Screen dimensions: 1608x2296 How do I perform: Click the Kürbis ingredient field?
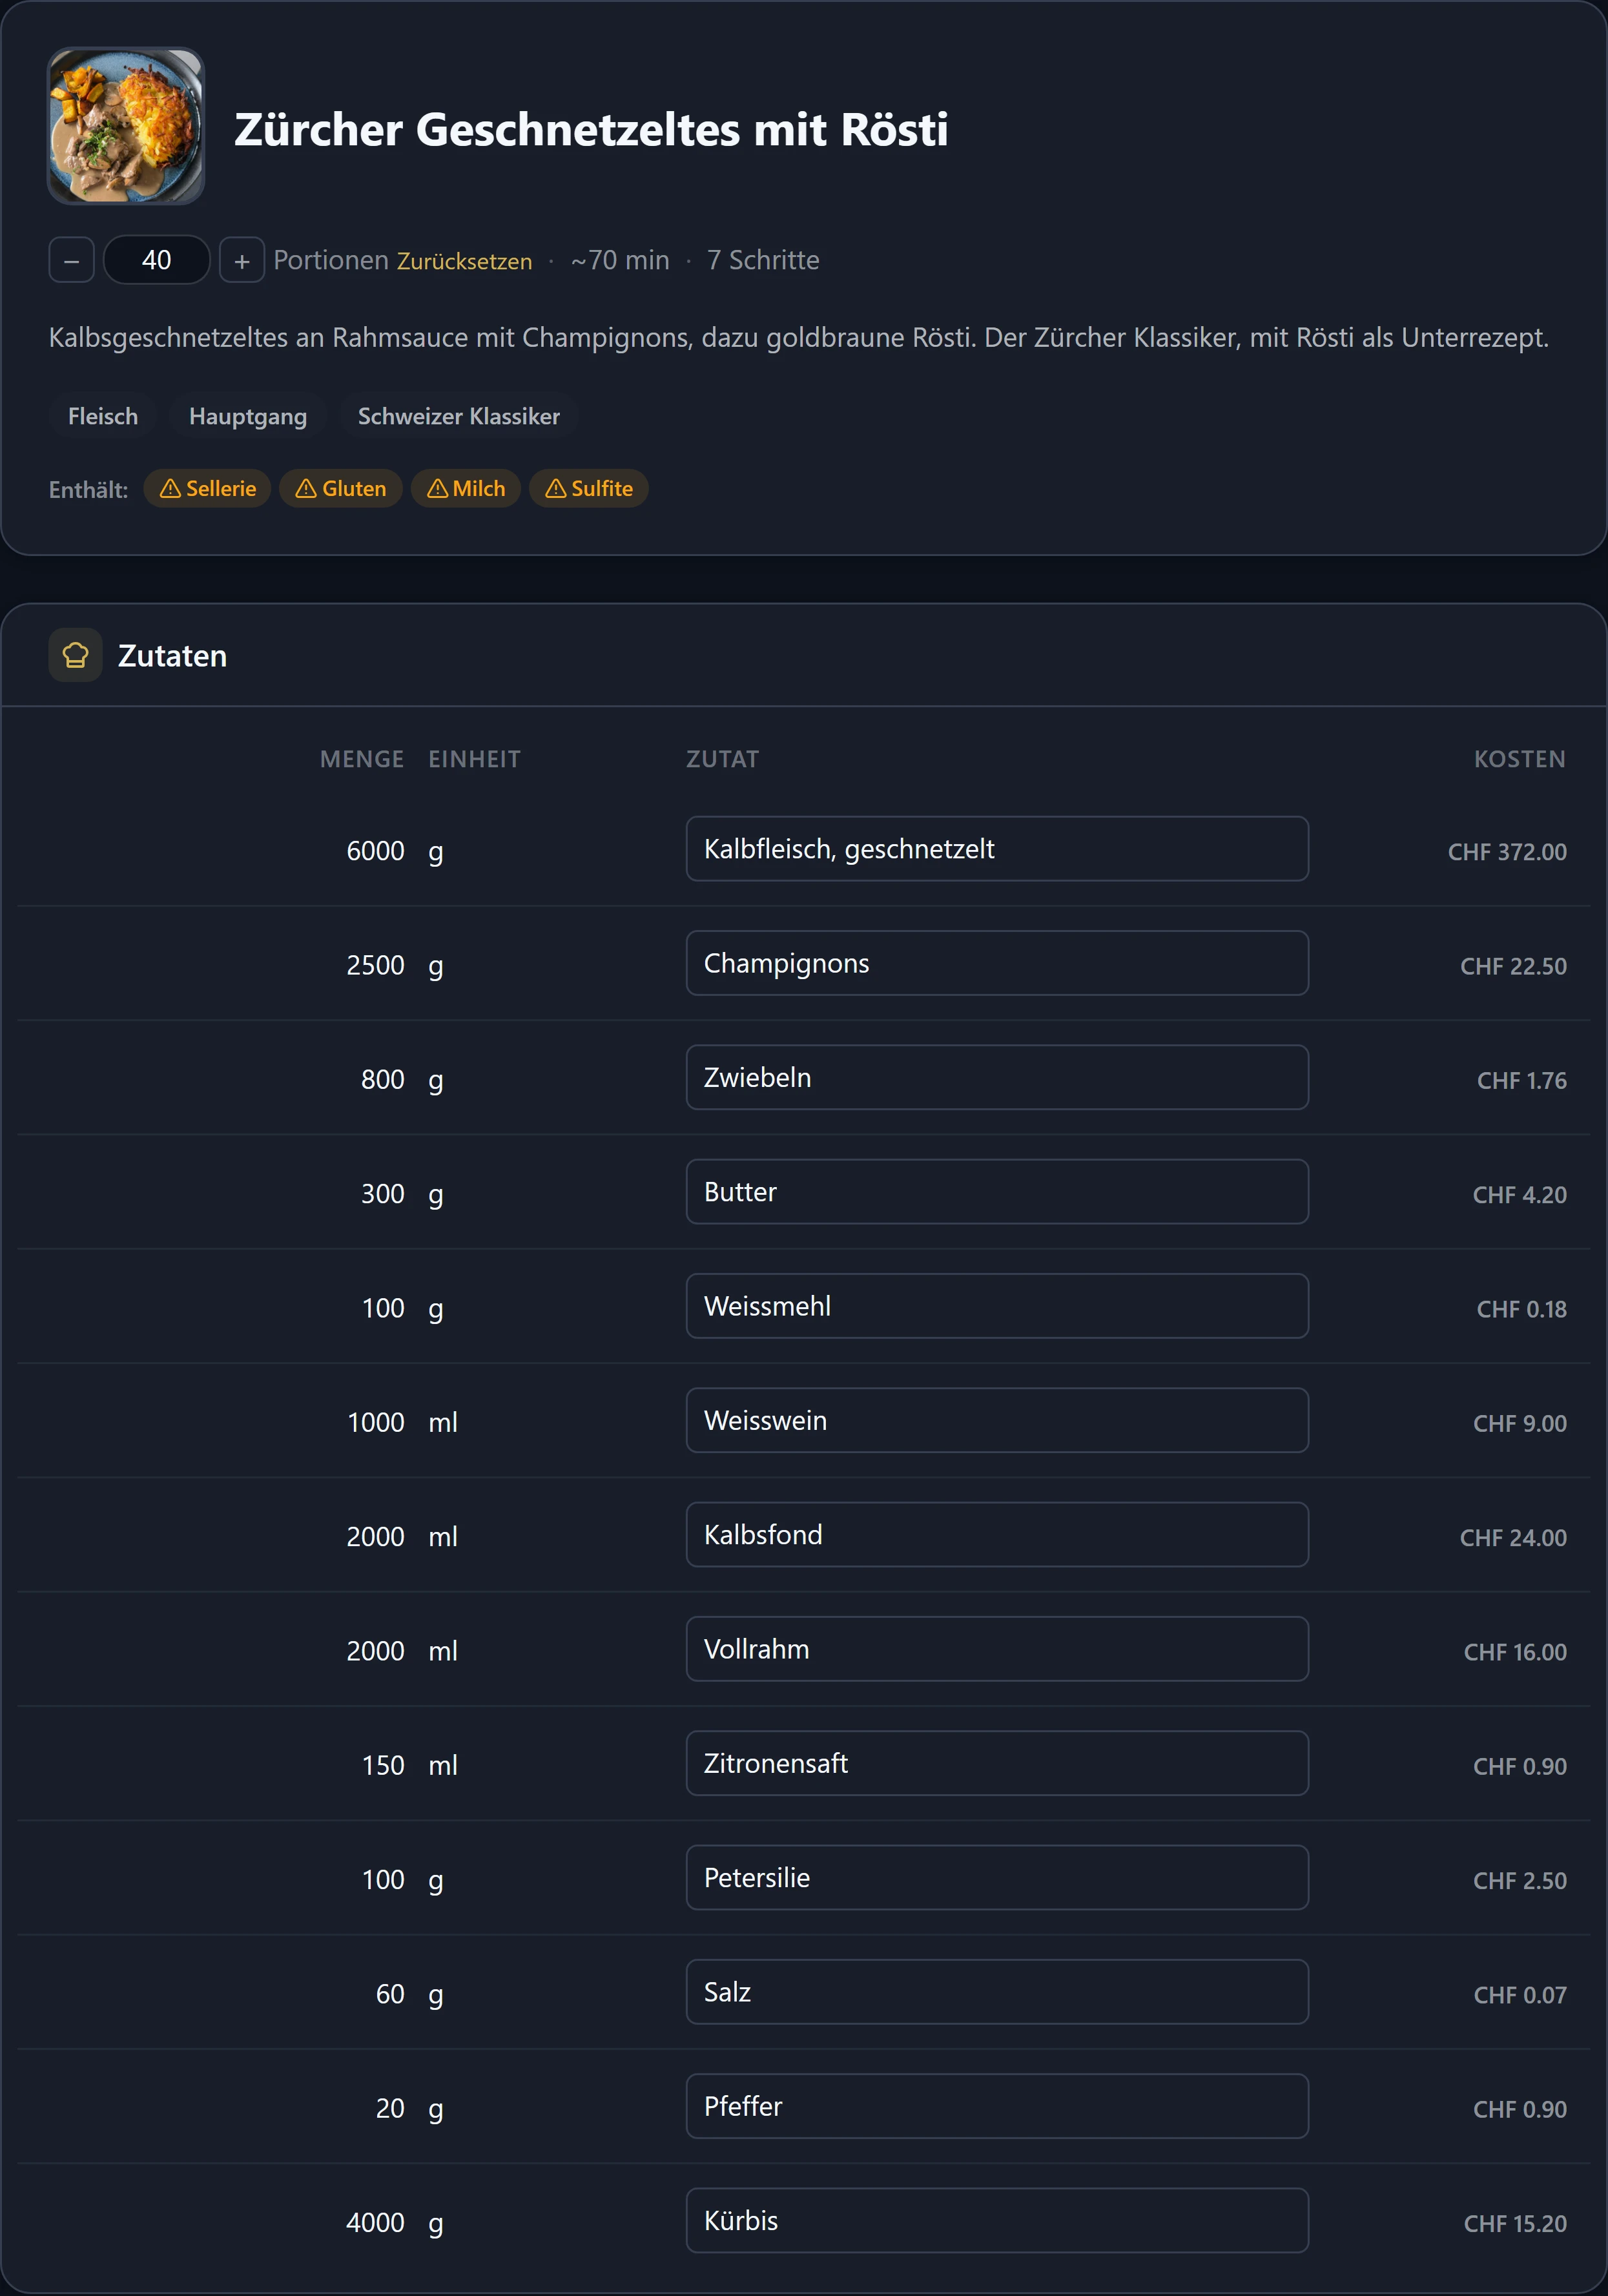(x=997, y=2220)
